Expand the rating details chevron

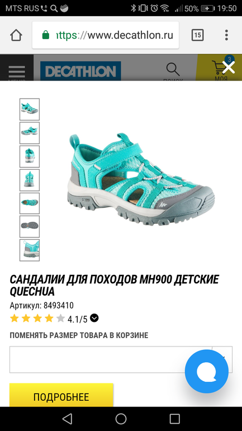(x=94, y=318)
